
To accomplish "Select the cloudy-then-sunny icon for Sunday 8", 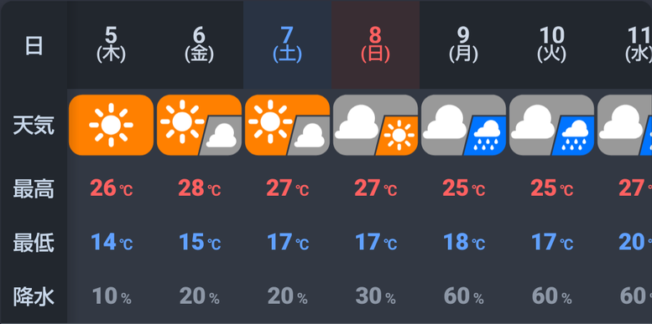I will (x=375, y=125).
